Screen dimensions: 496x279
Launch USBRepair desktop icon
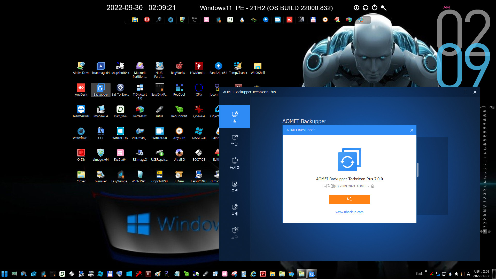[159, 155]
